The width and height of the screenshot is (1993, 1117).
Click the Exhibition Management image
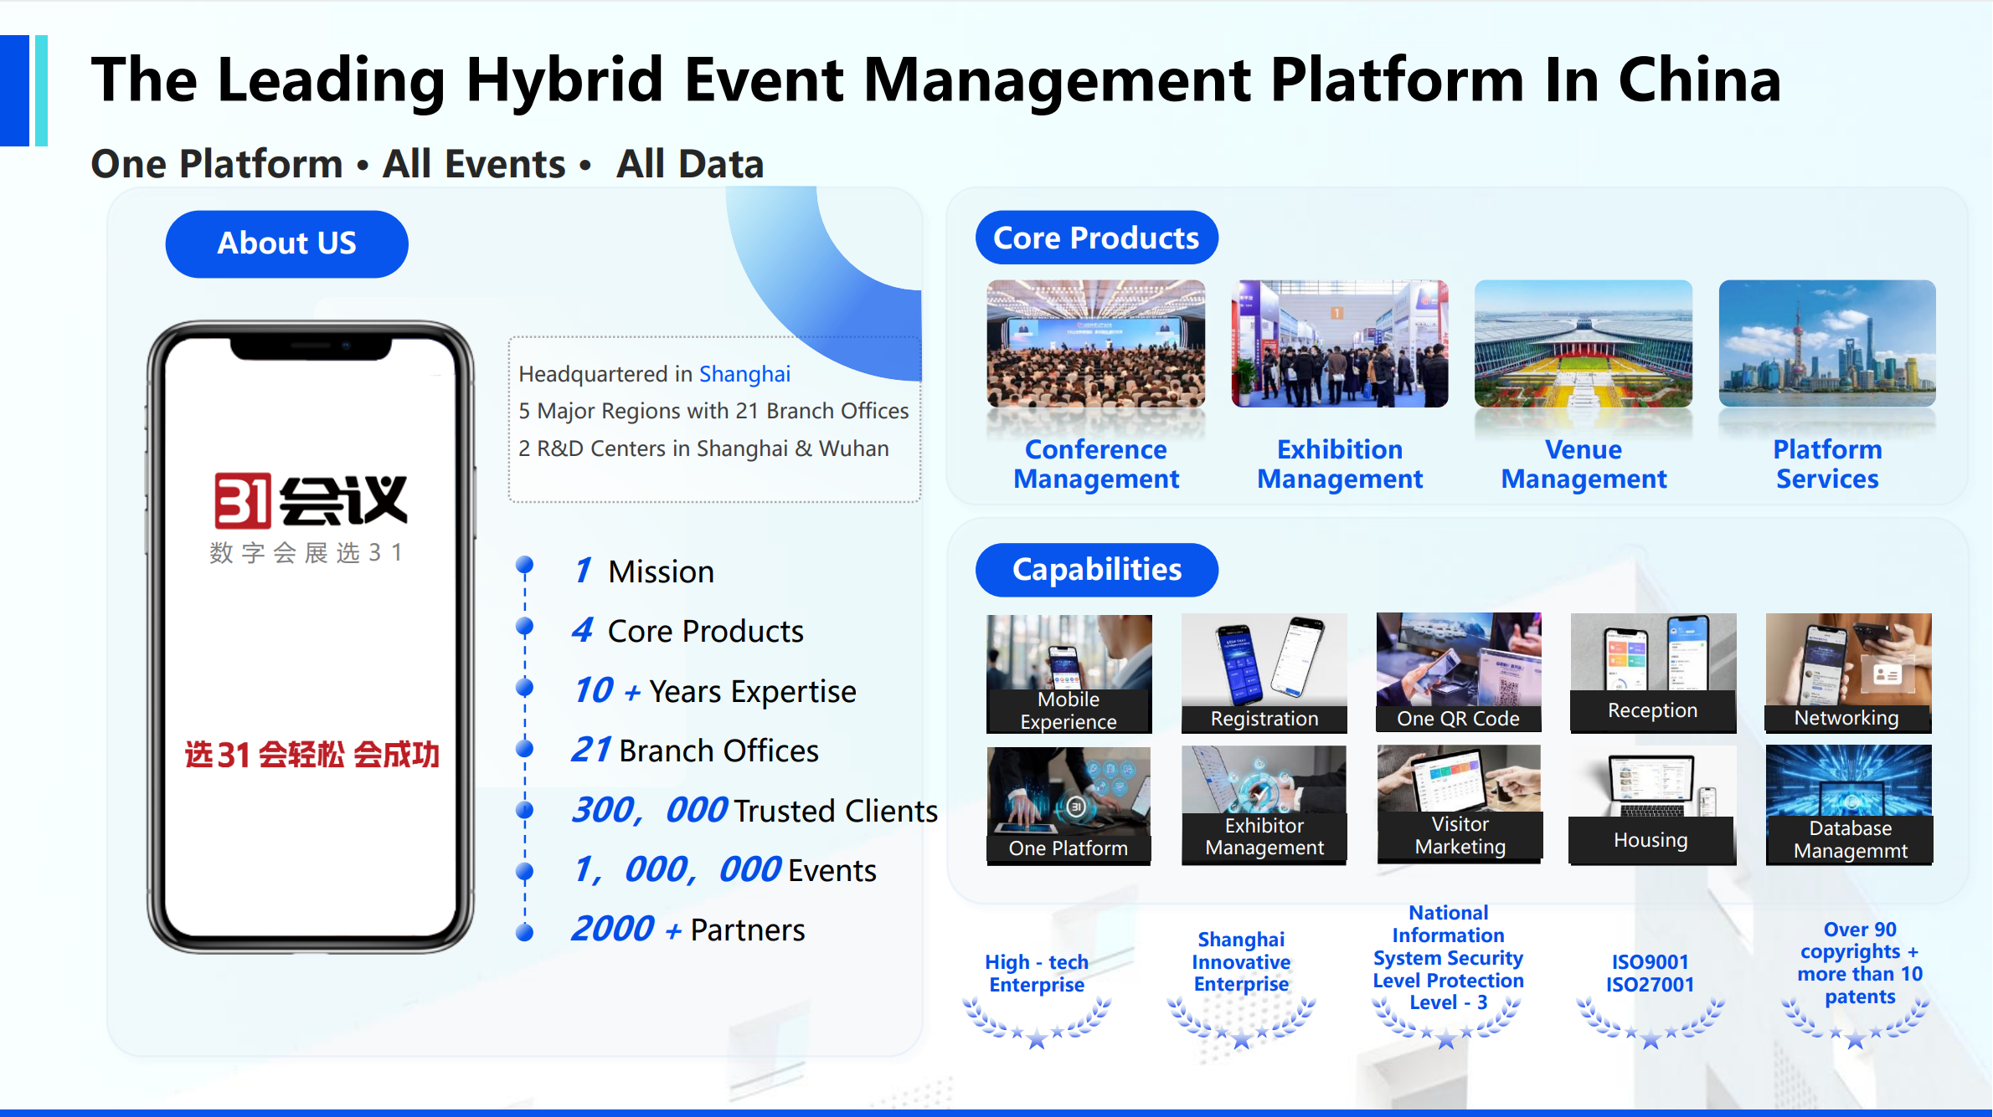pos(1339,344)
